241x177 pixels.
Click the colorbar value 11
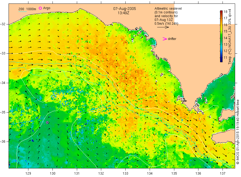click(x=225, y=58)
